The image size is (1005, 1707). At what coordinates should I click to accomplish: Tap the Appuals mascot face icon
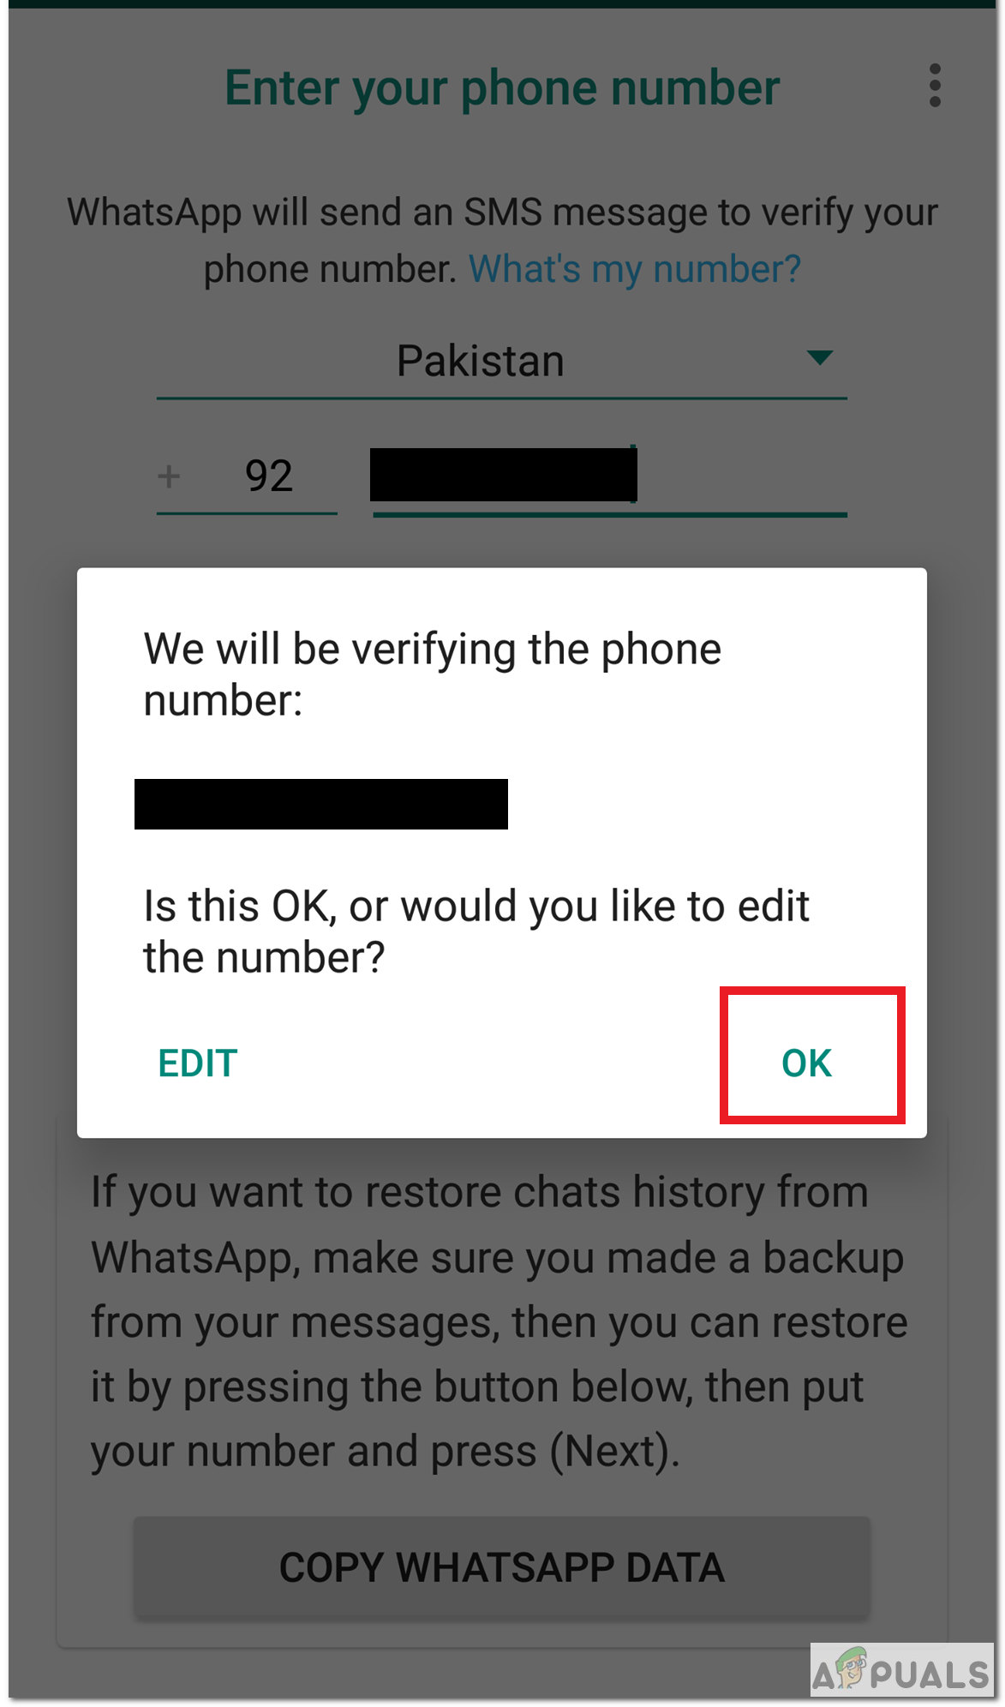click(852, 1668)
